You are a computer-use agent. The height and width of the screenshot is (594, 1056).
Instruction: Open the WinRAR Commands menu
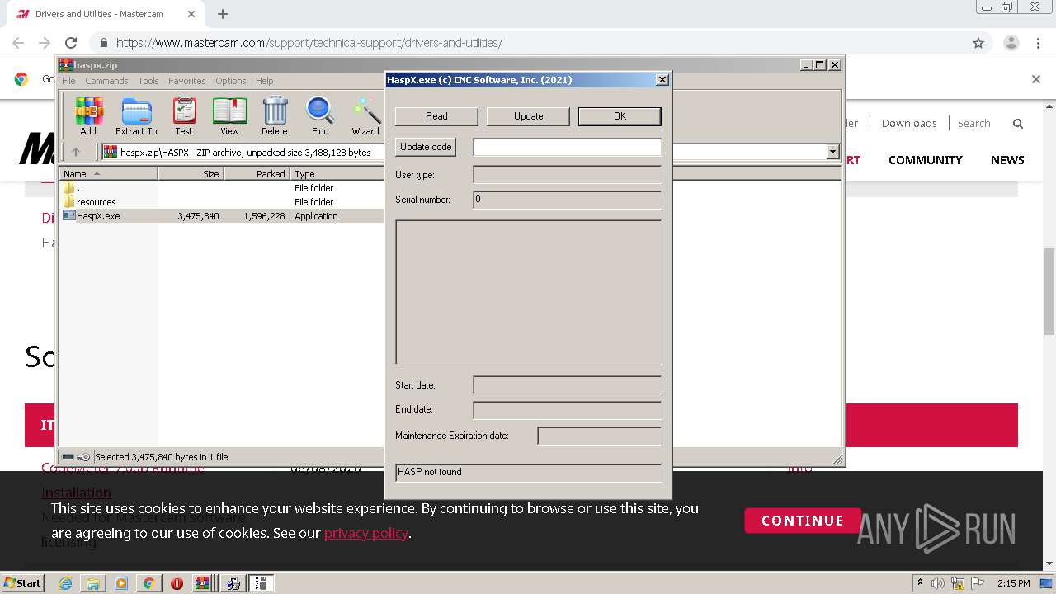tap(106, 81)
